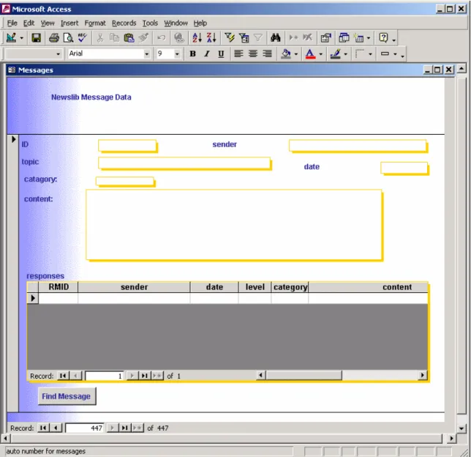Apply the Fill/Back Color bucket
Image resolution: width=471 pixels, height=457 pixels.
tap(286, 54)
